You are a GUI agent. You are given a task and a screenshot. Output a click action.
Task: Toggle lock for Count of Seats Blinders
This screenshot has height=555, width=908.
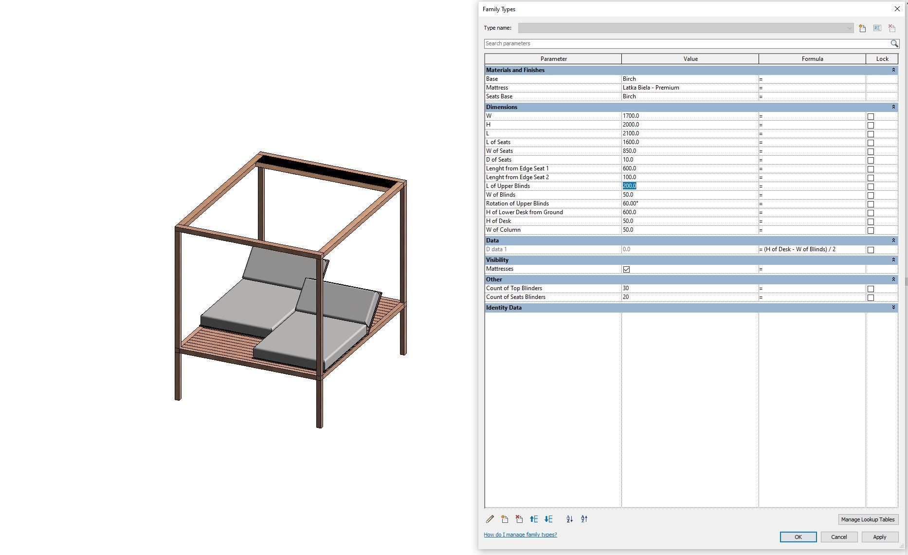click(871, 297)
